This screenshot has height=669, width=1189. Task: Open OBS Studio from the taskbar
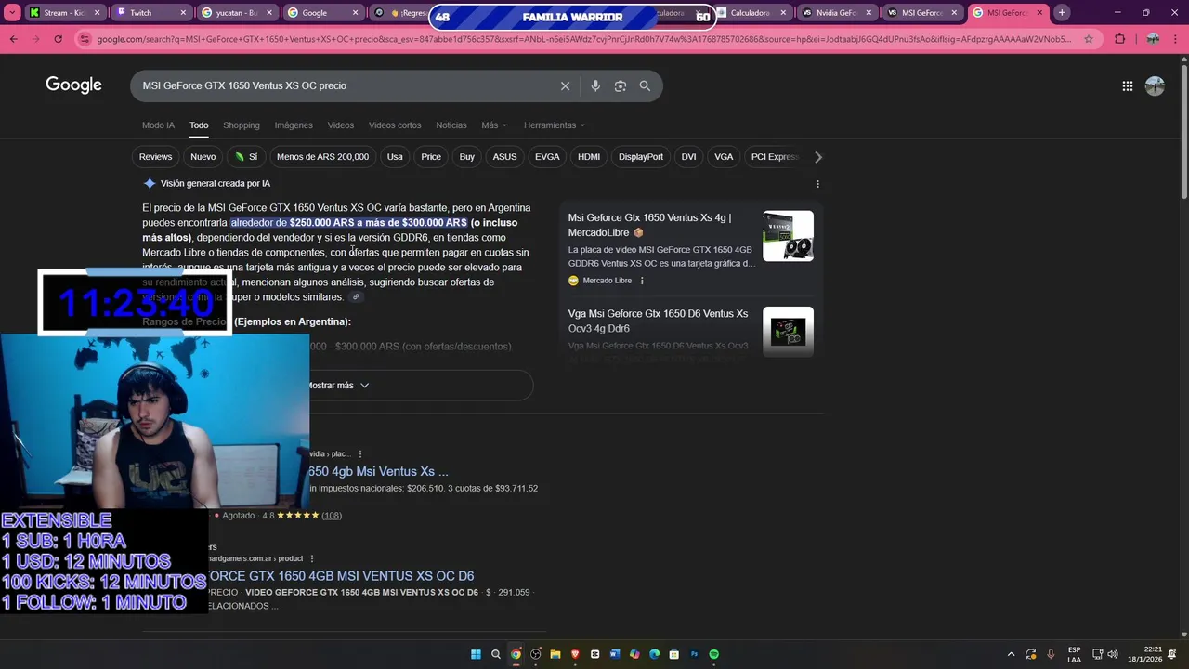536,654
